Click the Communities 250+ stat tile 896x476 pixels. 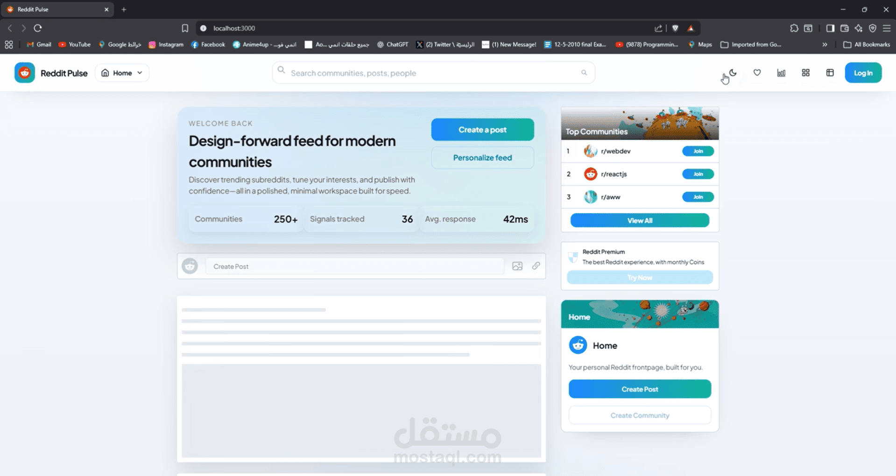[x=246, y=219]
